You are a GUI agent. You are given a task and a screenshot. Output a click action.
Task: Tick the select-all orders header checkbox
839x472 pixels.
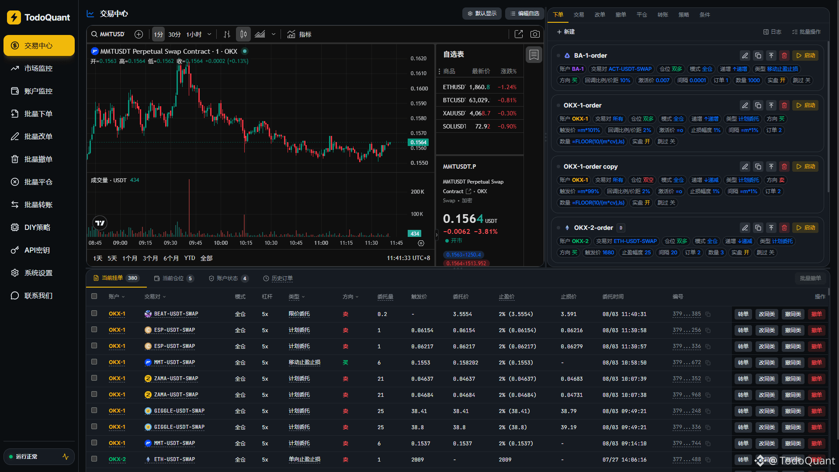click(94, 296)
